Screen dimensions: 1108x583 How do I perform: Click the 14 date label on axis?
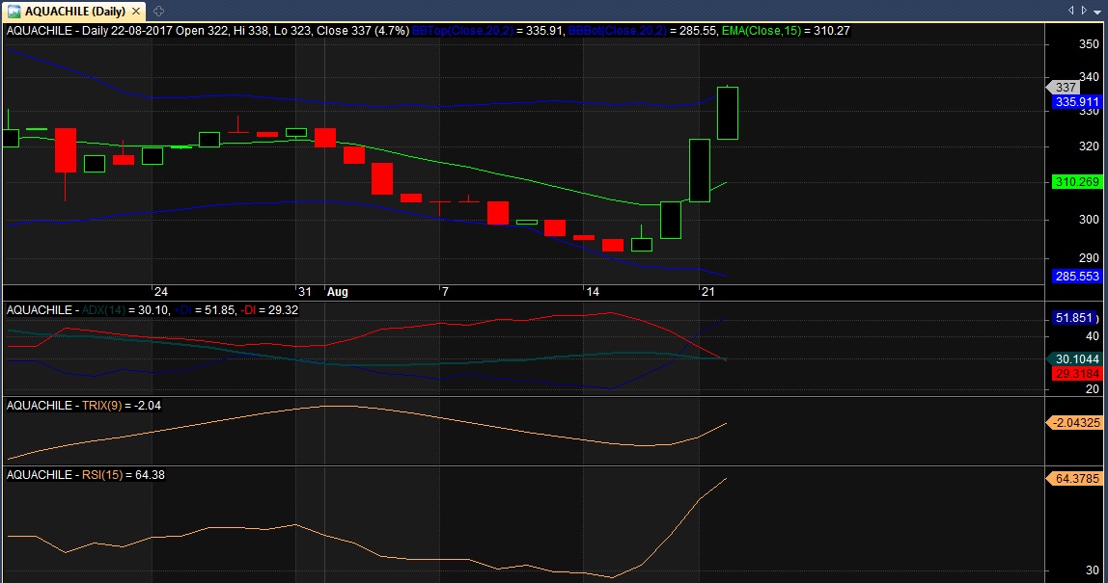pos(593,292)
